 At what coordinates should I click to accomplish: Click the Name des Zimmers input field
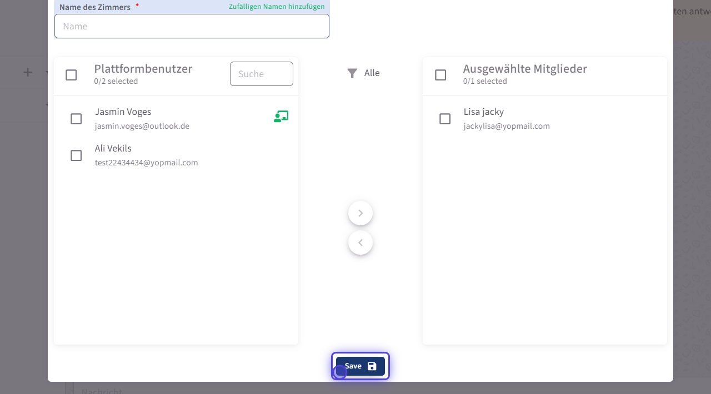coord(192,26)
